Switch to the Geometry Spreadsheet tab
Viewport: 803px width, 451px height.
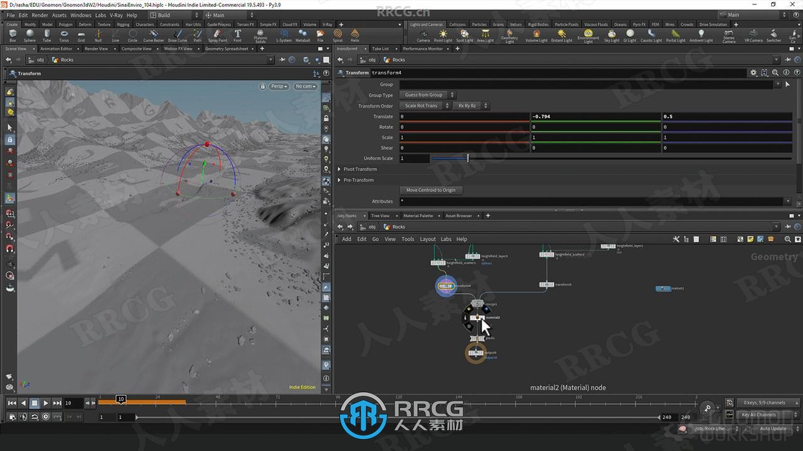coord(226,49)
